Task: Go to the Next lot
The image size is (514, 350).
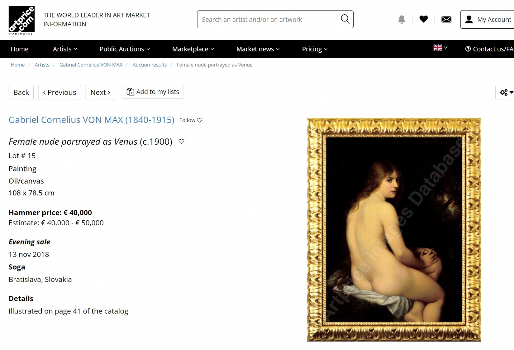Action: [x=100, y=92]
